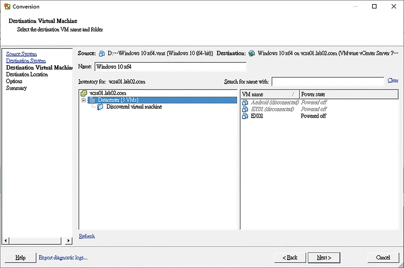Screen dimensions: 404x268
Task: Select Discovered virtual machine folder
Action: [134, 107]
